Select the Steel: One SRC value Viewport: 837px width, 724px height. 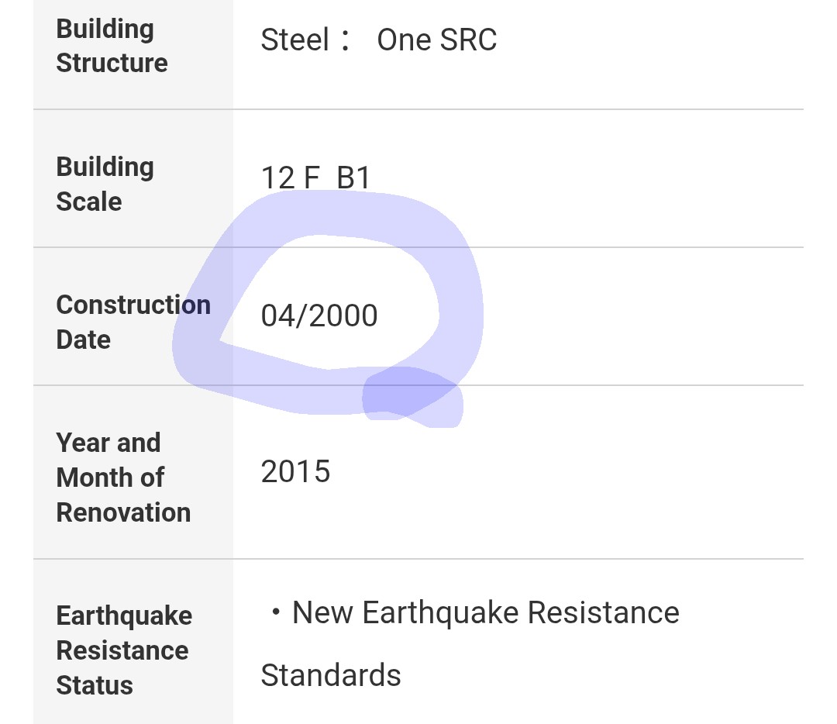(x=378, y=40)
